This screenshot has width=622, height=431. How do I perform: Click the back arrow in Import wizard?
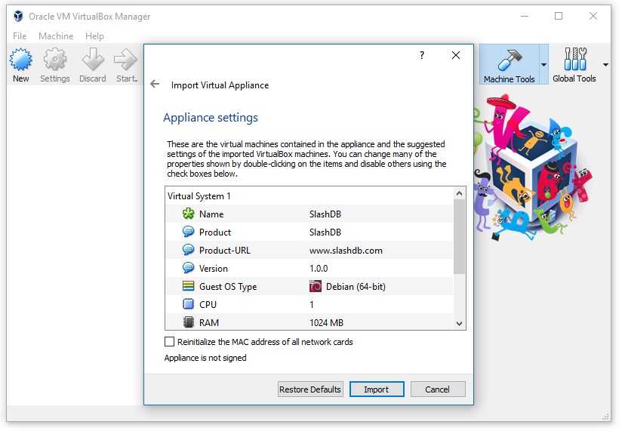155,85
